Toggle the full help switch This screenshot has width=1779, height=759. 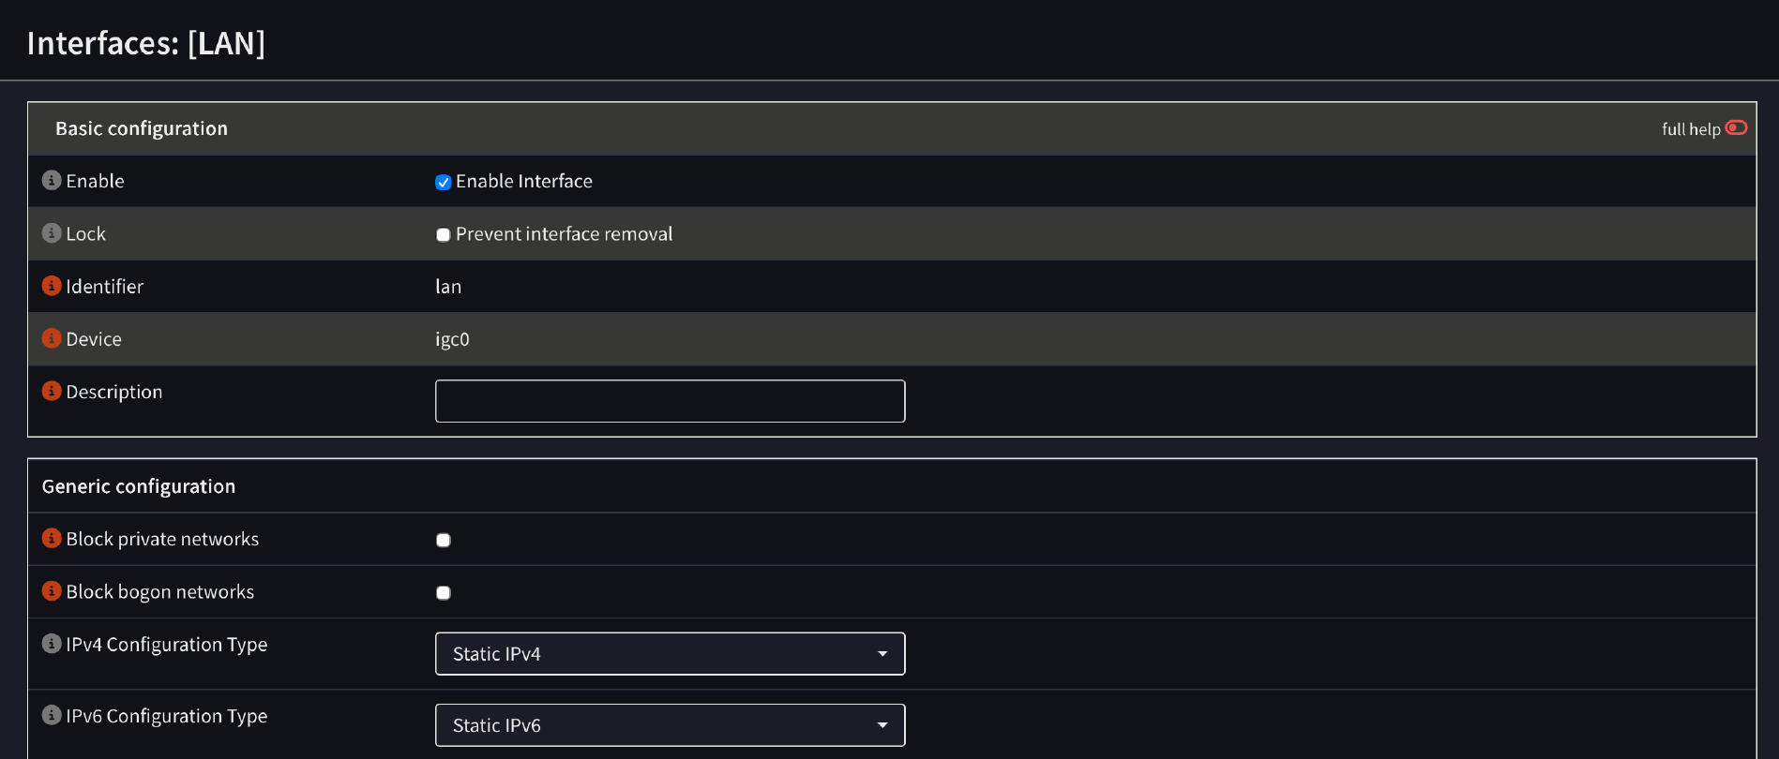[x=1736, y=128]
